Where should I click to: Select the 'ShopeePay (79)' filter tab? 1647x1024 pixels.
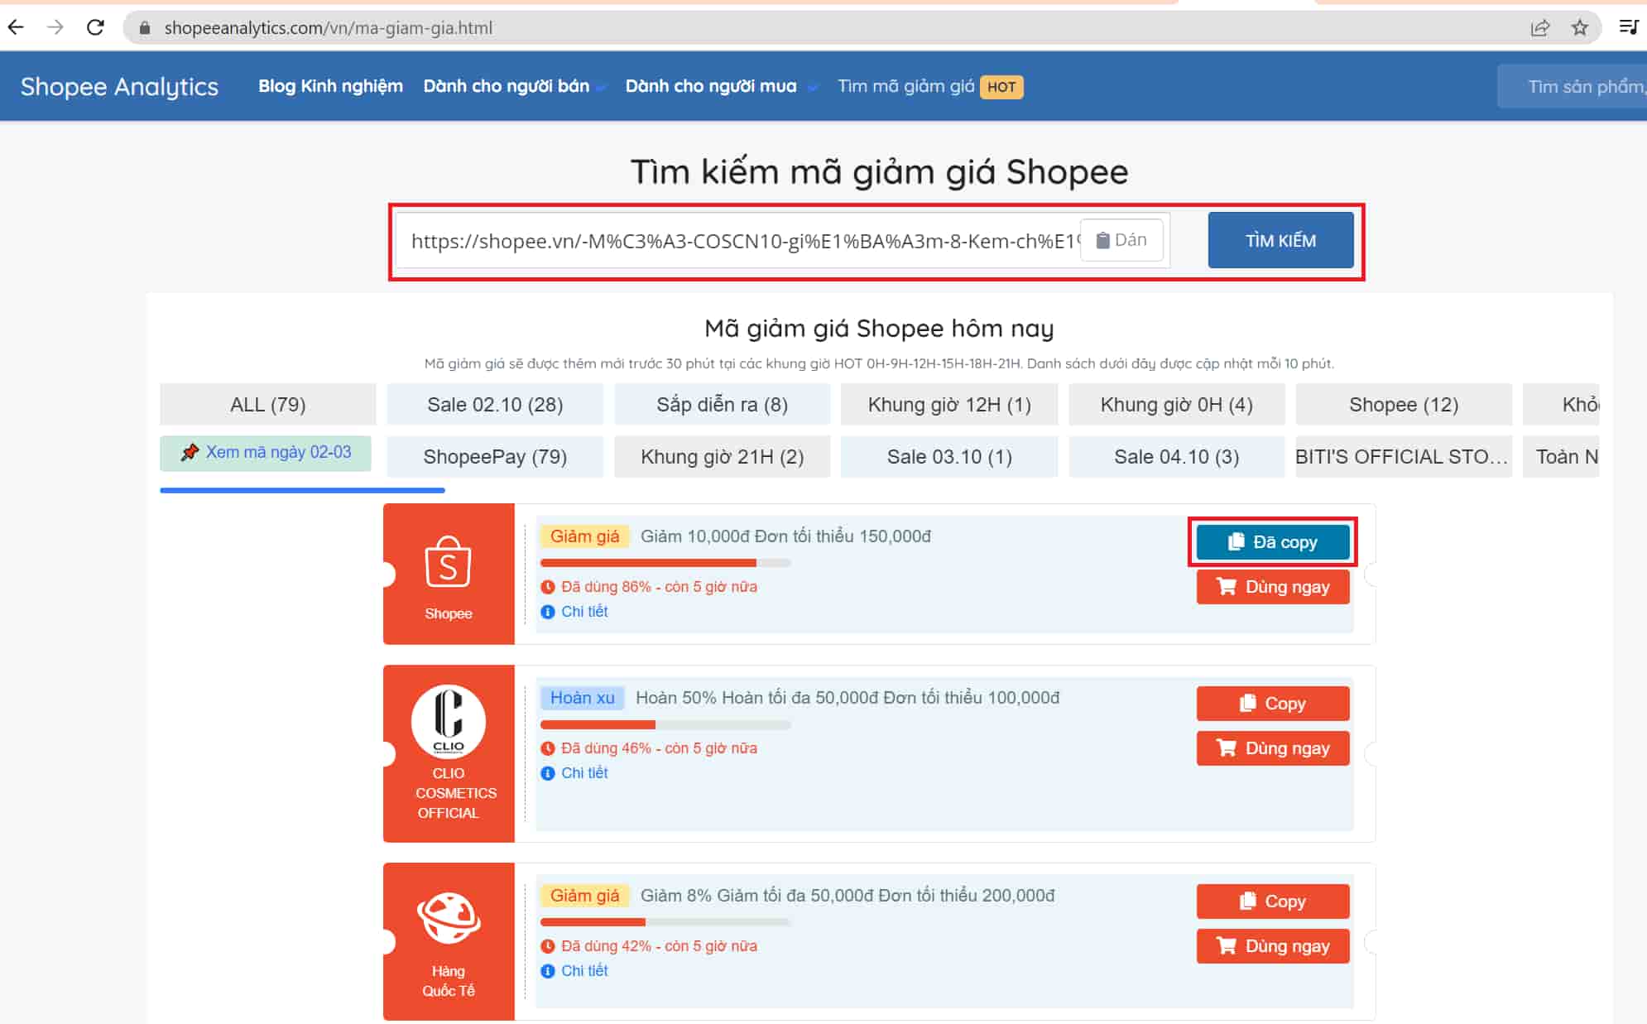495,457
